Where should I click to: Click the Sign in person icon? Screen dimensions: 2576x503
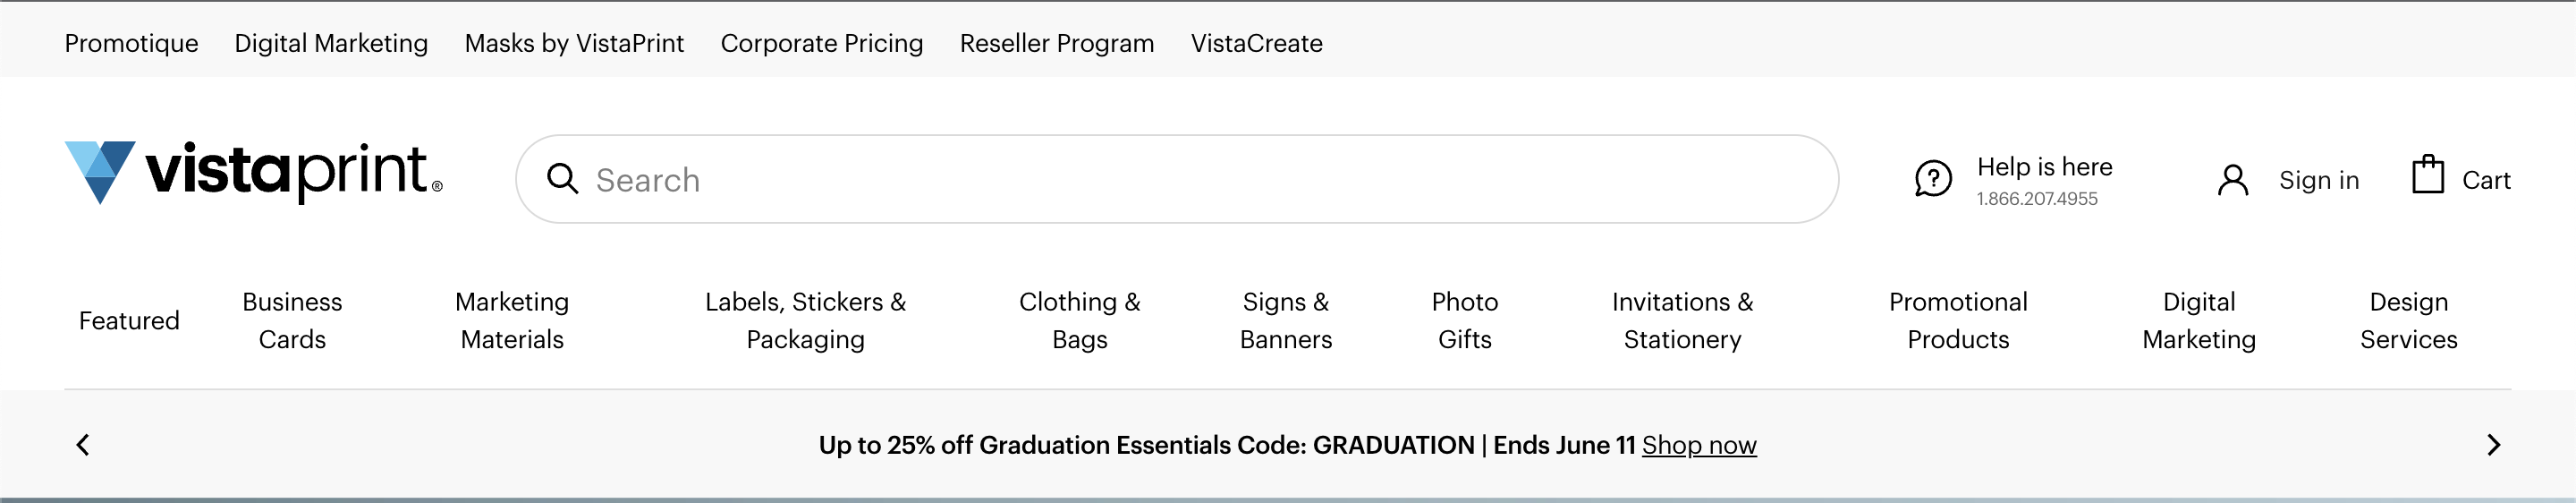pos(2232,180)
